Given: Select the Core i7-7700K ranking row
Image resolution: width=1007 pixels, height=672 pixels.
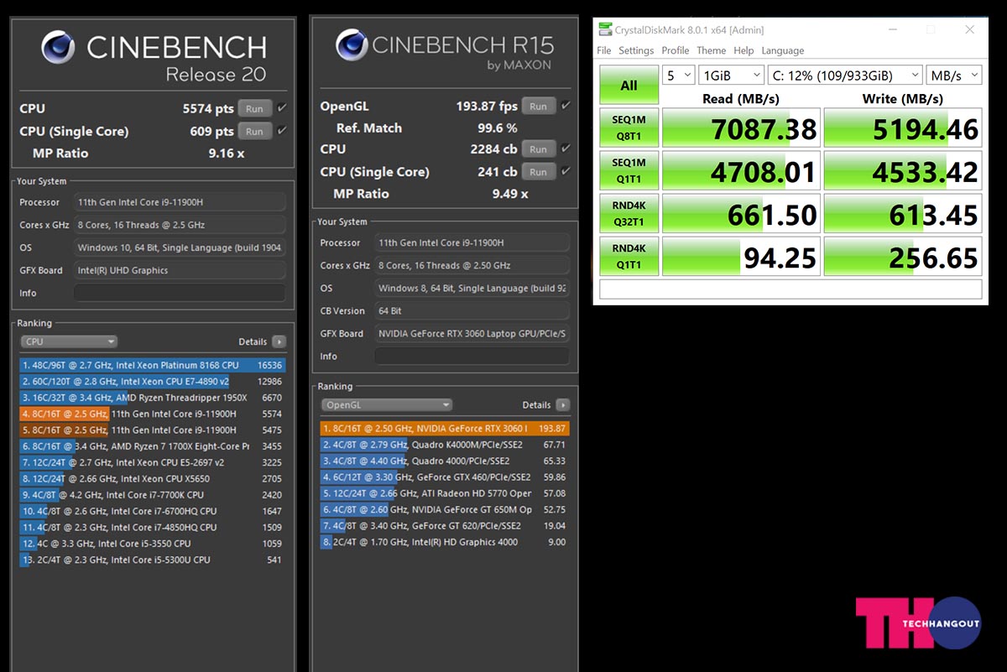Looking at the screenshot, I should tap(152, 495).
